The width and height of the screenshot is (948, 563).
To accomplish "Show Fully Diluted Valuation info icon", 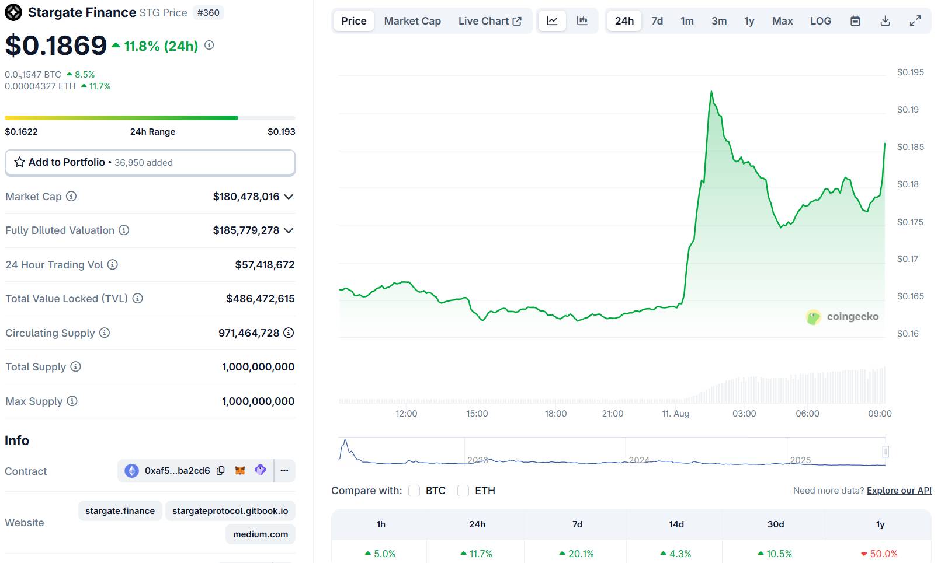I will tap(124, 230).
